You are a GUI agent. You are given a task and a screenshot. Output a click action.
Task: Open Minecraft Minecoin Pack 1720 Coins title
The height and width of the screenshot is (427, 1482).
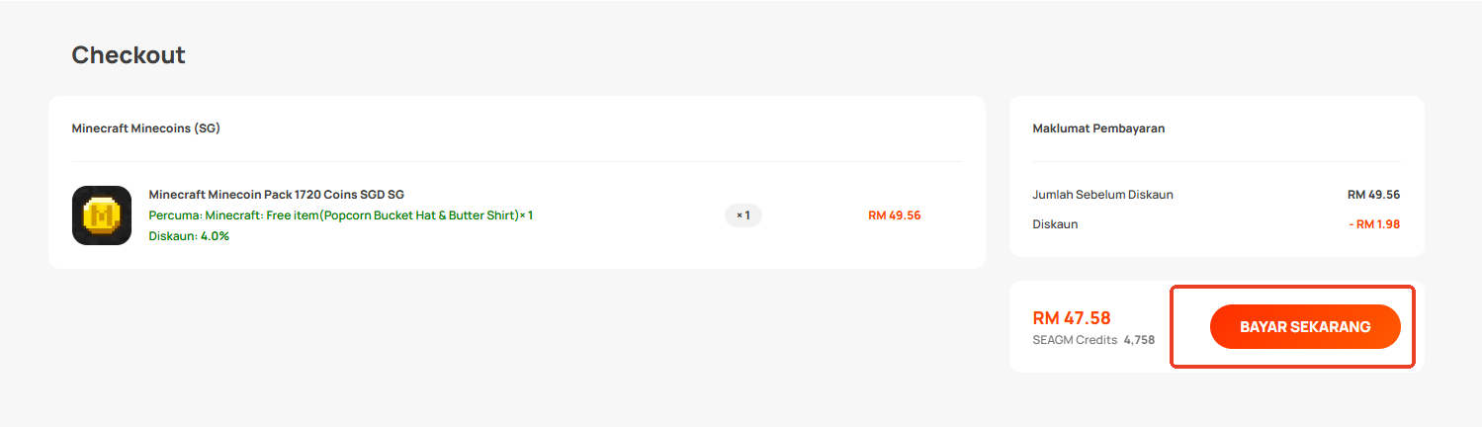pos(276,194)
